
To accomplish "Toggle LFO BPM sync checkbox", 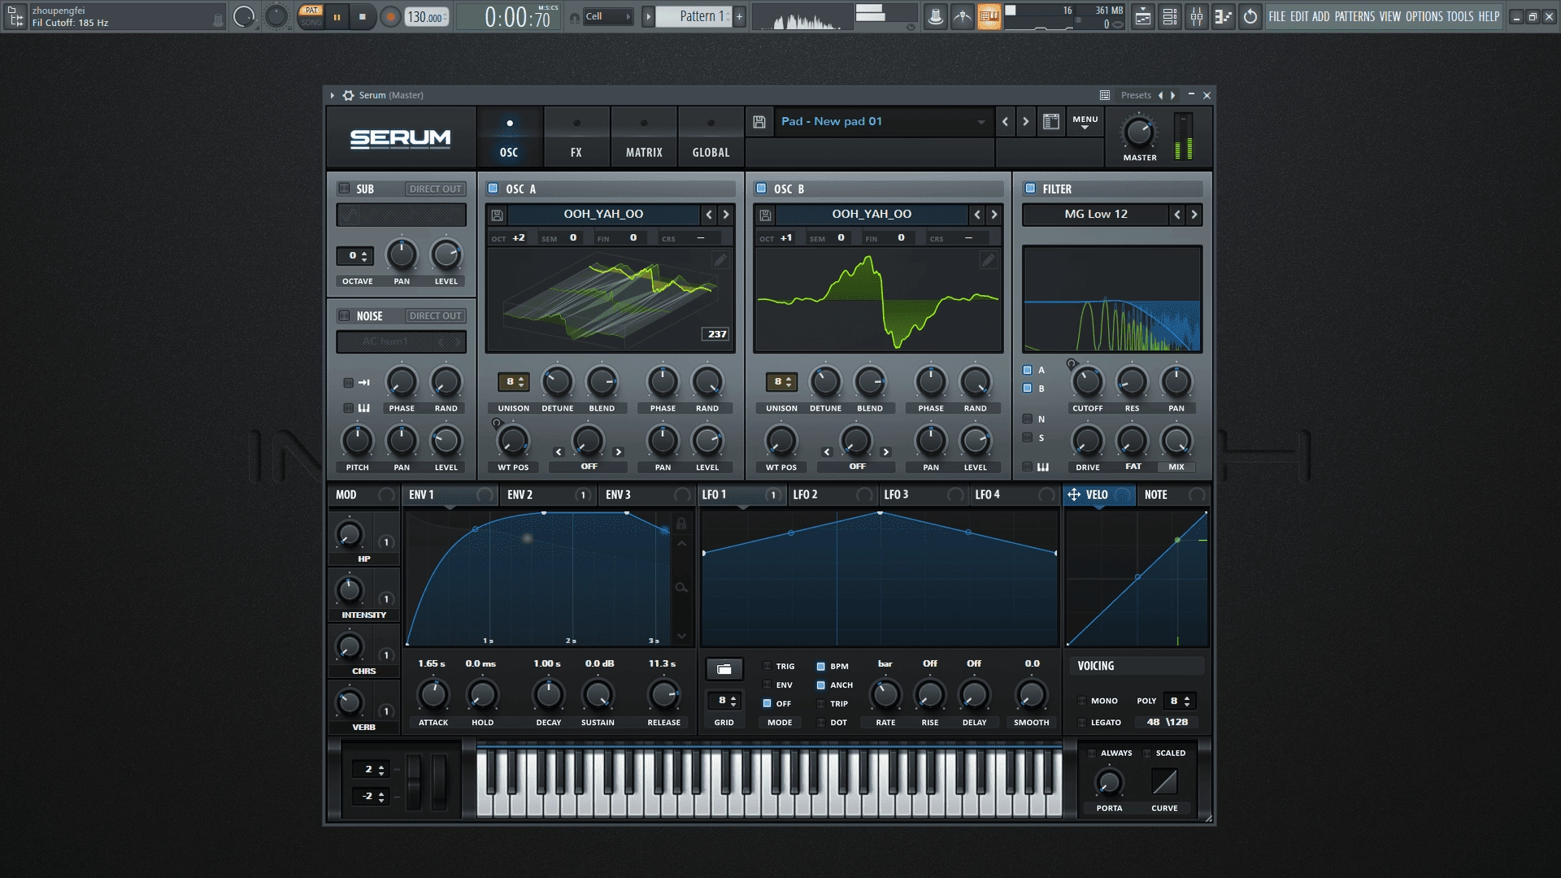I will point(821,666).
